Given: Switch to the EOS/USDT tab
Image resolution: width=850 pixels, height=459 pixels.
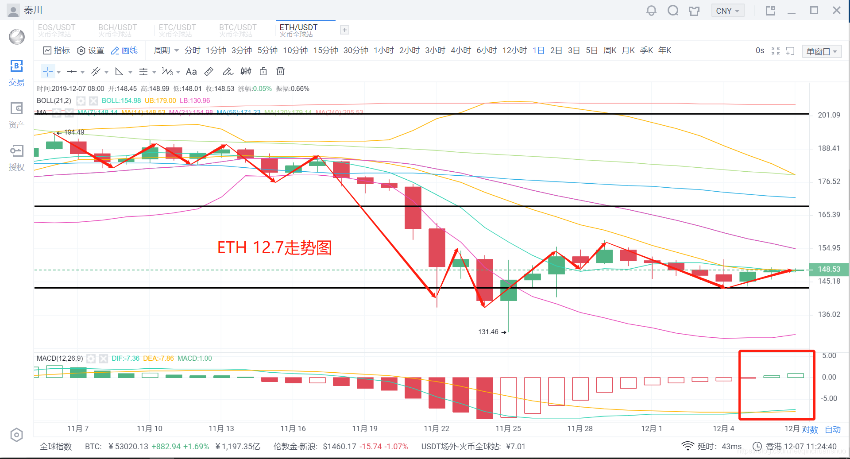Looking at the screenshot, I should (57, 30).
